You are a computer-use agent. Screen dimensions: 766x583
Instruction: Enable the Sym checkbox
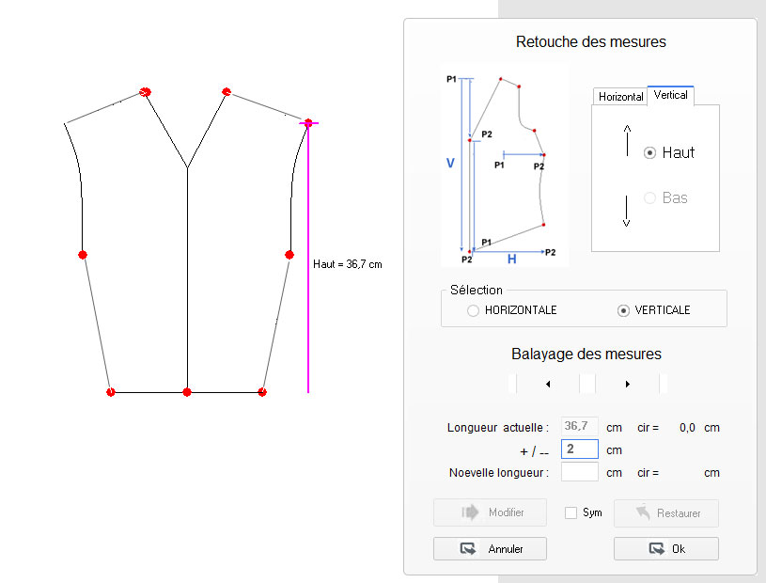pyautogui.click(x=571, y=512)
